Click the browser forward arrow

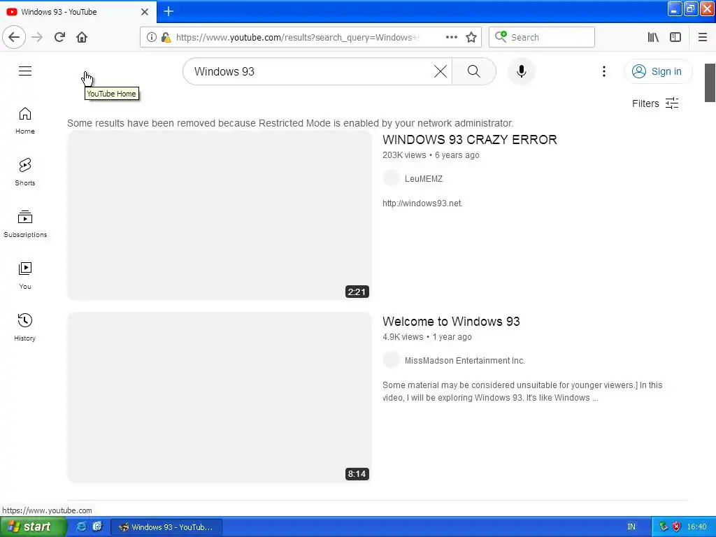point(37,37)
